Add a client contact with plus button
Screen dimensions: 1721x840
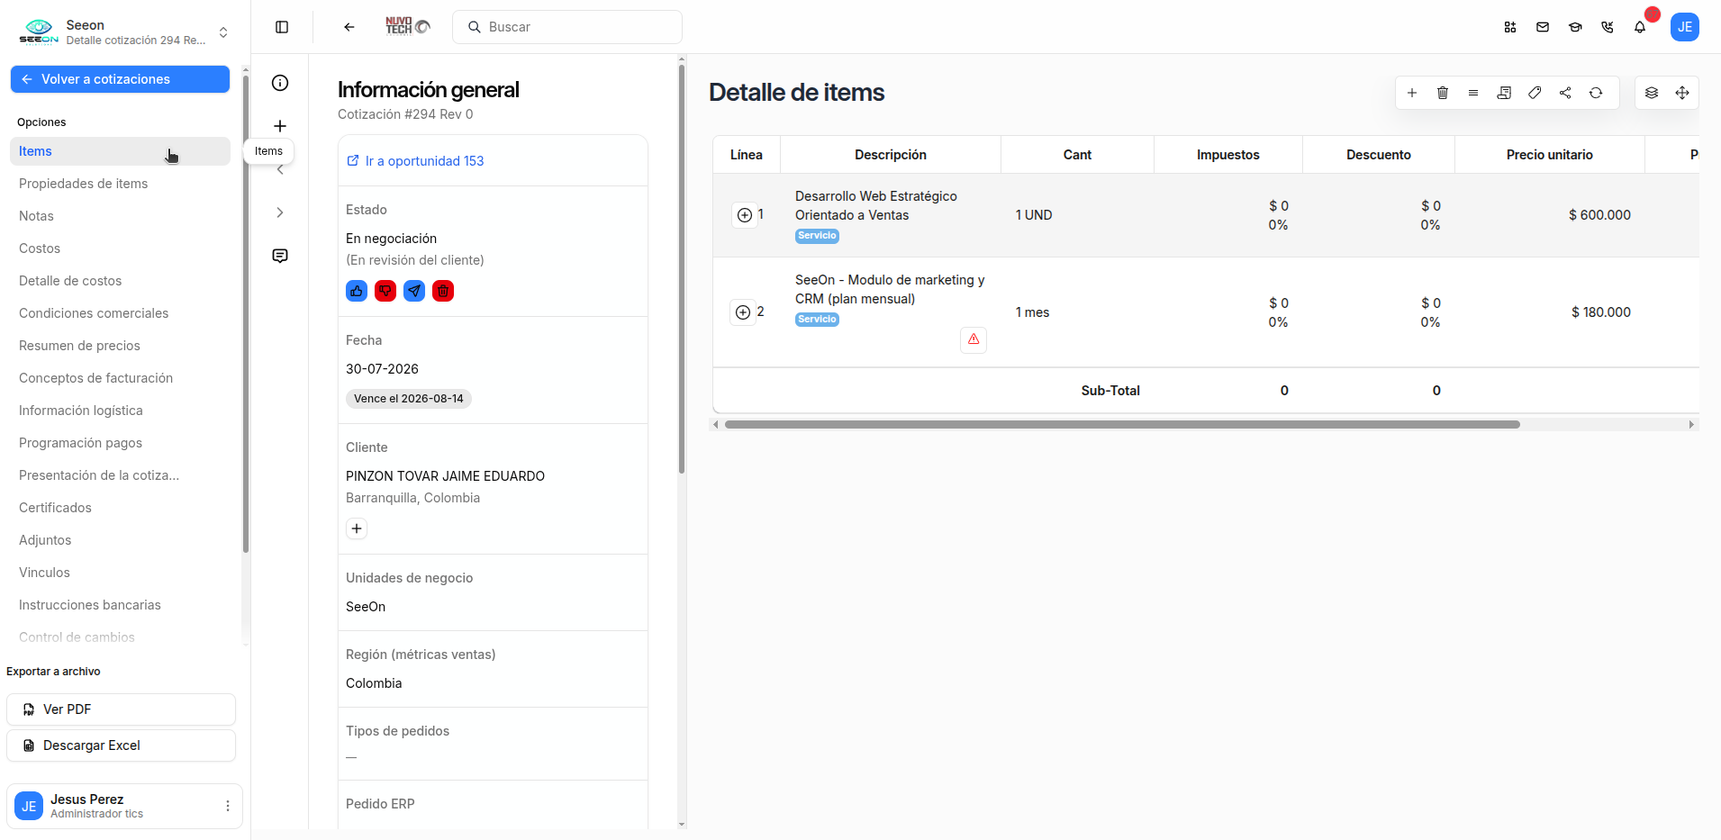[357, 528]
